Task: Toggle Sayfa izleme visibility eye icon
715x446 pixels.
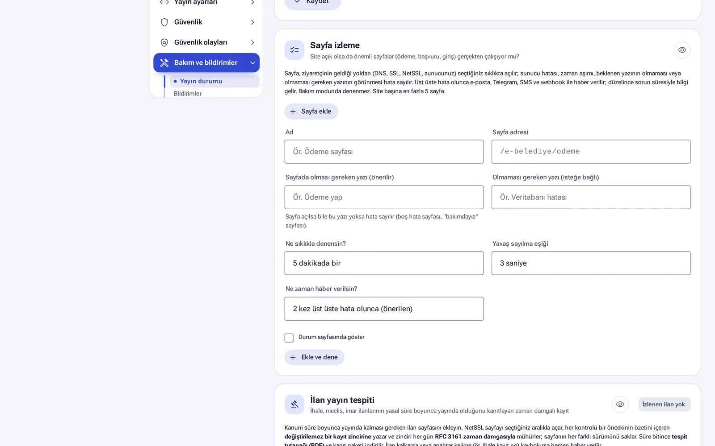Action: [x=682, y=50]
